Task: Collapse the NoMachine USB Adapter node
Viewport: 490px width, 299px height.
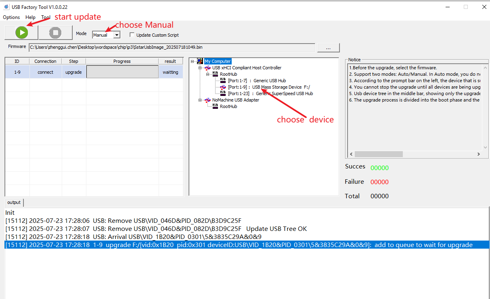Action: (x=200, y=100)
